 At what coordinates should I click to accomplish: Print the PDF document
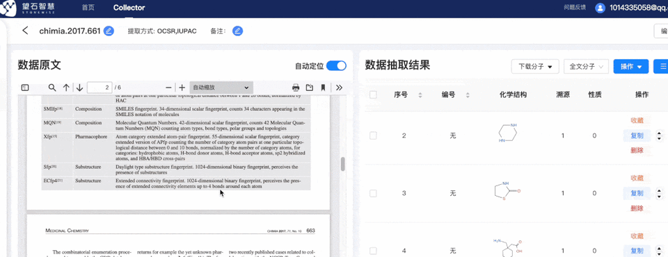point(296,88)
